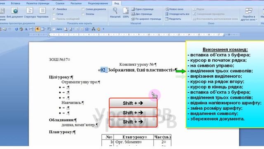264x149 pixels.
Task: Click the line Отримати уяву про:
Action: (80, 82)
